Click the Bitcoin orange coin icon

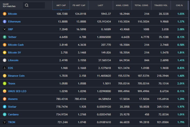(x=5, y=14)
